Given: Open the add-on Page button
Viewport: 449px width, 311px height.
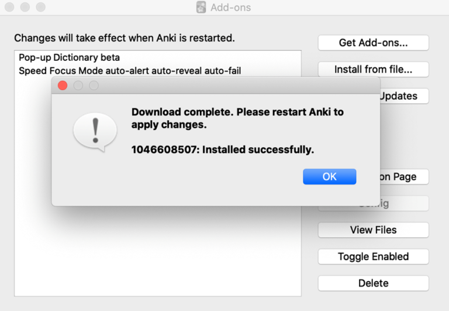Looking at the screenshot, I should point(405,177).
